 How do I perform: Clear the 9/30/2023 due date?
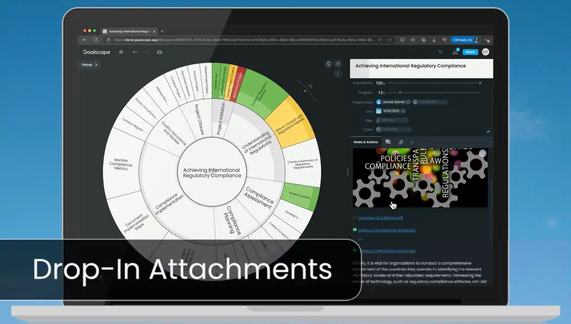403,111
